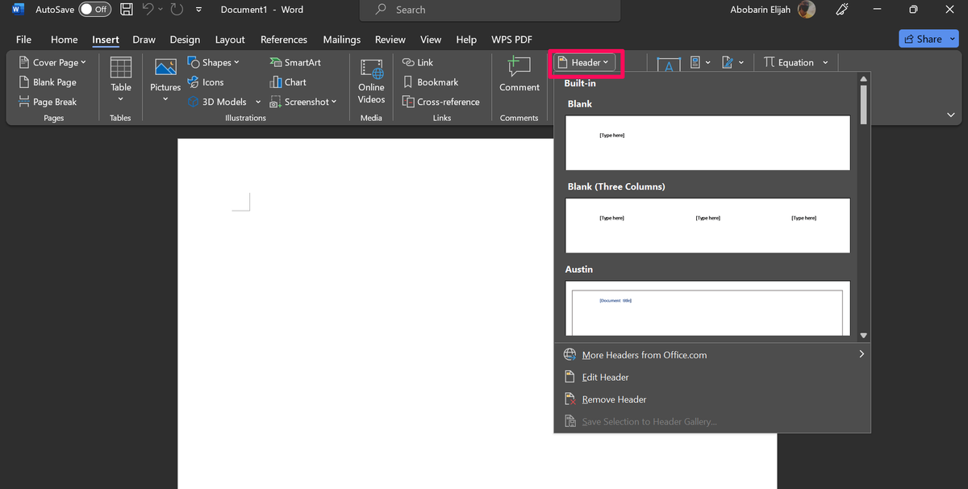
Task: Switch to the Layout tab
Action: tap(230, 40)
